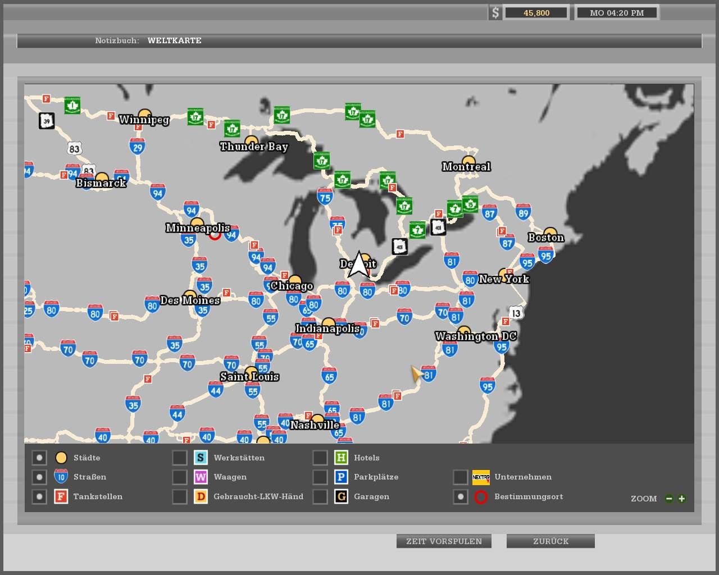Click the red circle Bestimmungsort legend icon
Image resolution: width=719 pixels, height=575 pixels.
click(x=481, y=497)
